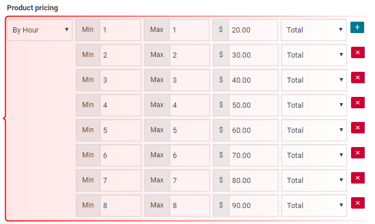This screenshot has width=375, height=224.
Task: Remove the 2 hour $30.00 pricing row
Action: coord(357,52)
